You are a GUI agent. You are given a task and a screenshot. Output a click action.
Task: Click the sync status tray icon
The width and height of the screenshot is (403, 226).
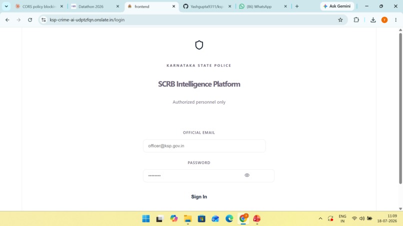[330, 219]
